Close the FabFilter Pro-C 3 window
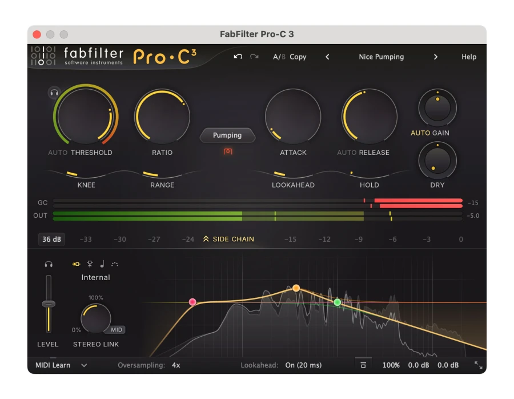 [x=37, y=34]
